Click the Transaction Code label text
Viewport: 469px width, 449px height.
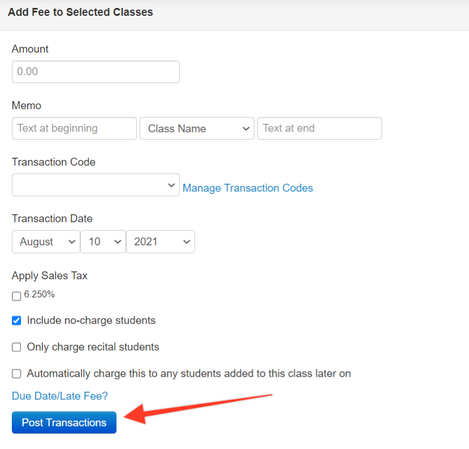point(54,162)
